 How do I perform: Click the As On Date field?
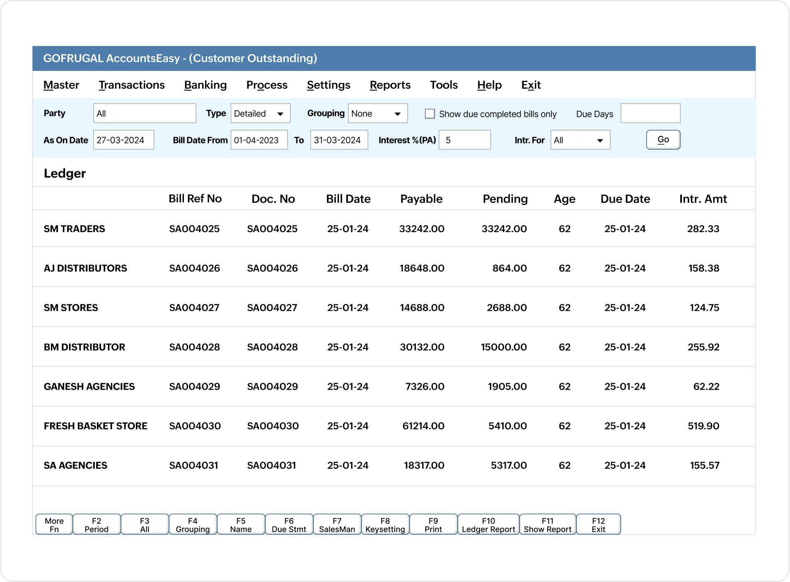pyautogui.click(x=123, y=140)
